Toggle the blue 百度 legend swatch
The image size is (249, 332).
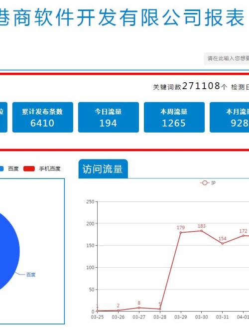click(1, 169)
